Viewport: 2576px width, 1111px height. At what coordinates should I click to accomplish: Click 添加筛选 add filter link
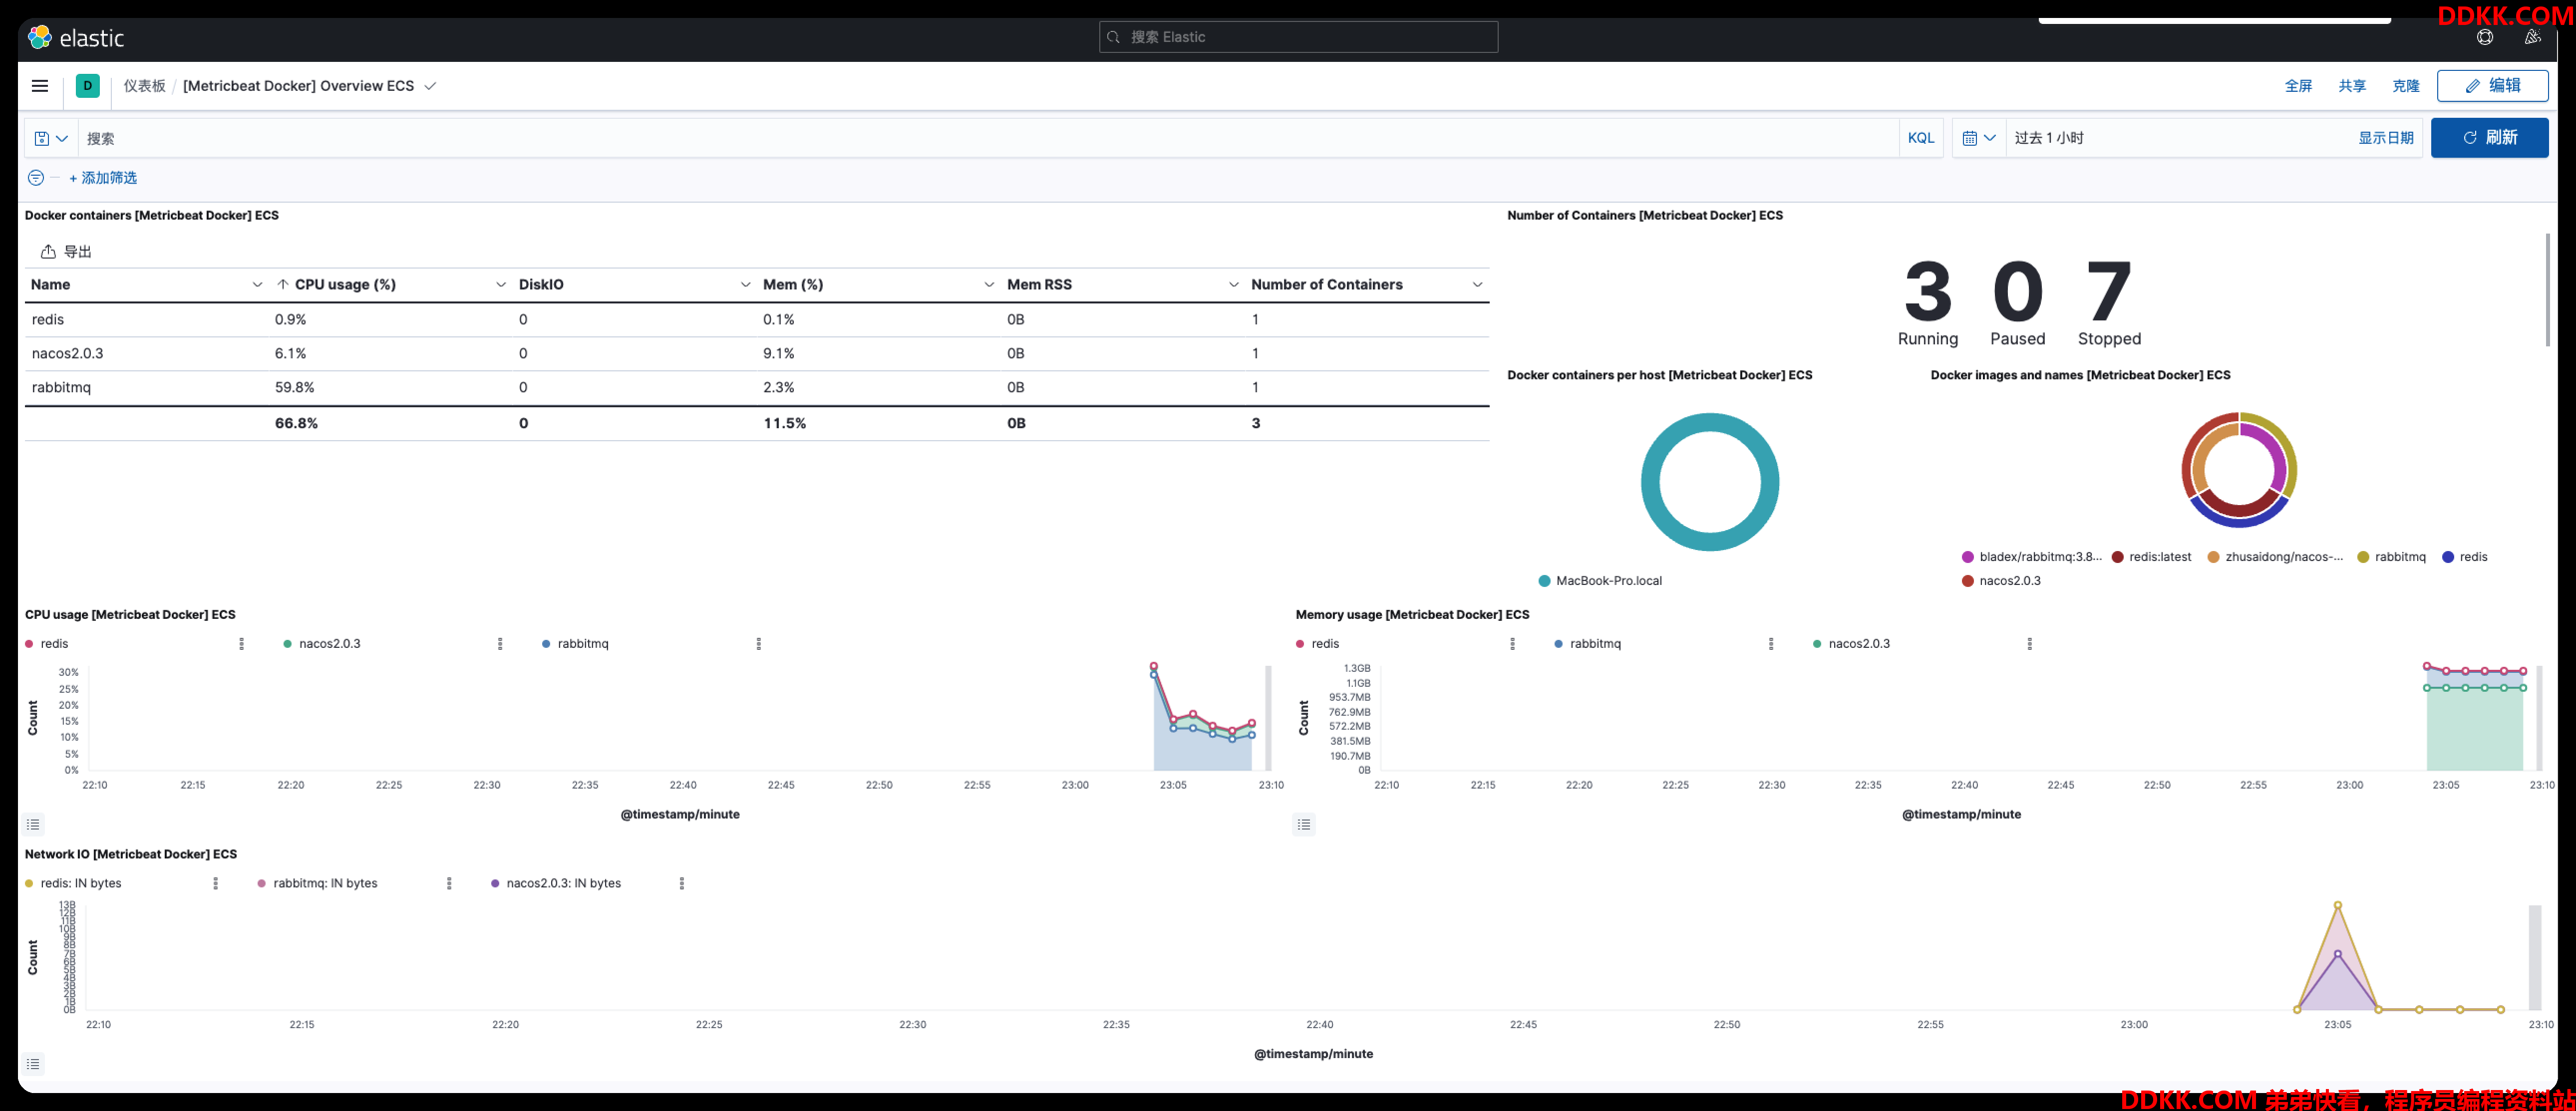coord(103,178)
